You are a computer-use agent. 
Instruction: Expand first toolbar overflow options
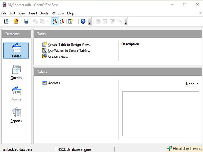[x=90, y=21]
